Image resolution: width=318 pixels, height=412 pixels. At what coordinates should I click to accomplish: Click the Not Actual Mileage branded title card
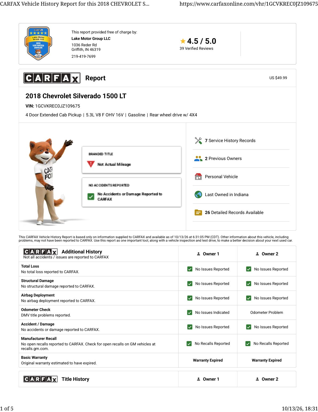click(x=131, y=159)
